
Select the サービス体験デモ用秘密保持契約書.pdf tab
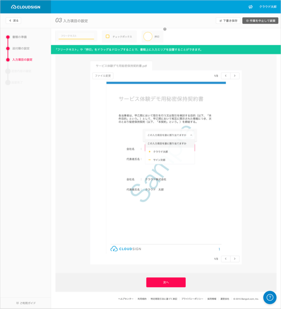121,66
